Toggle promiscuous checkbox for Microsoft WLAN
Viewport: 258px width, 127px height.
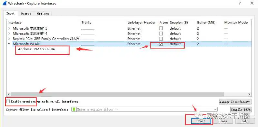coord(161,44)
